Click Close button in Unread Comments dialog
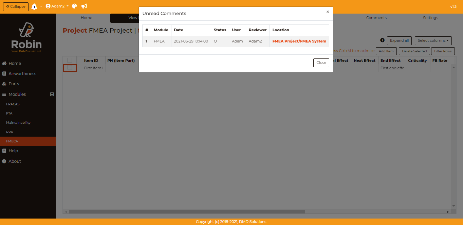The width and height of the screenshot is (463, 225). [321, 63]
